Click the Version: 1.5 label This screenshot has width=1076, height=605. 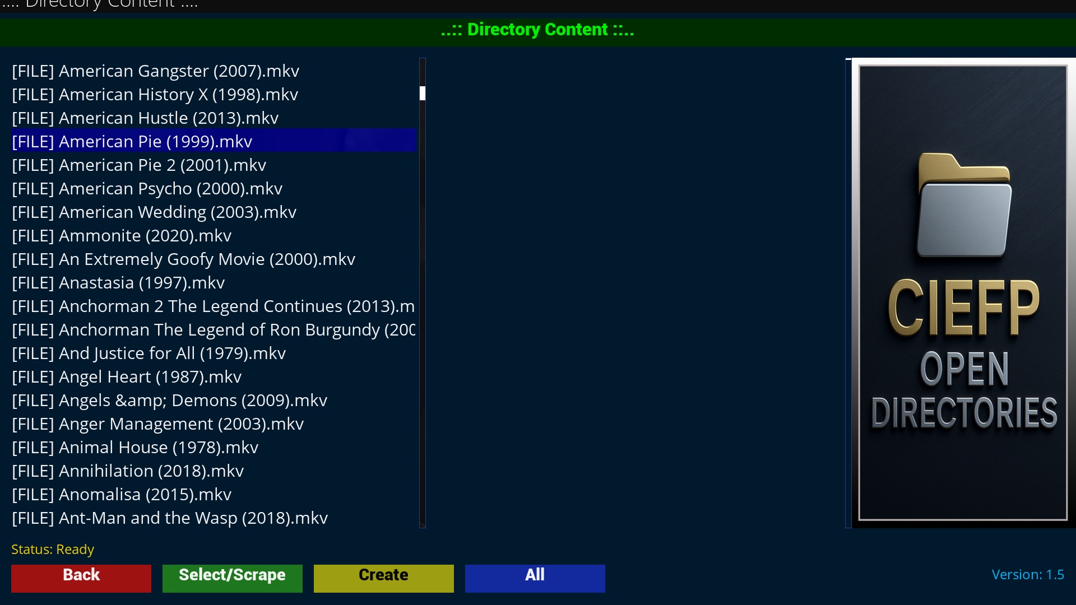tap(1028, 575)
